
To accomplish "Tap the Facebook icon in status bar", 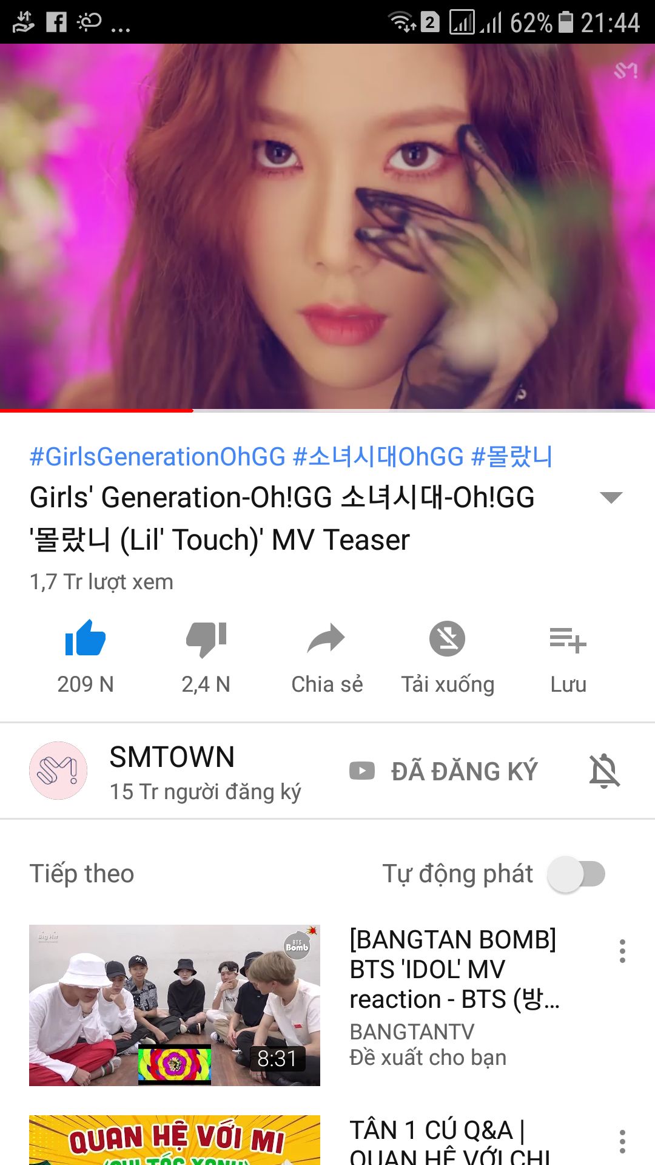I will click(x=56, y=22).
